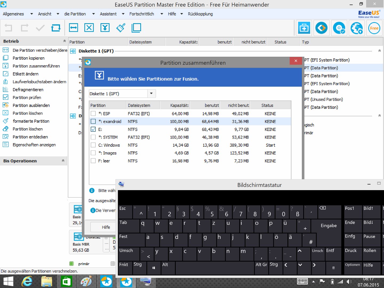Image resolution: width=384 pixels, height=288 pixels.
Task: Click 'Partition entdecken' in the sidebar
Action: click(x=30, y=137)
